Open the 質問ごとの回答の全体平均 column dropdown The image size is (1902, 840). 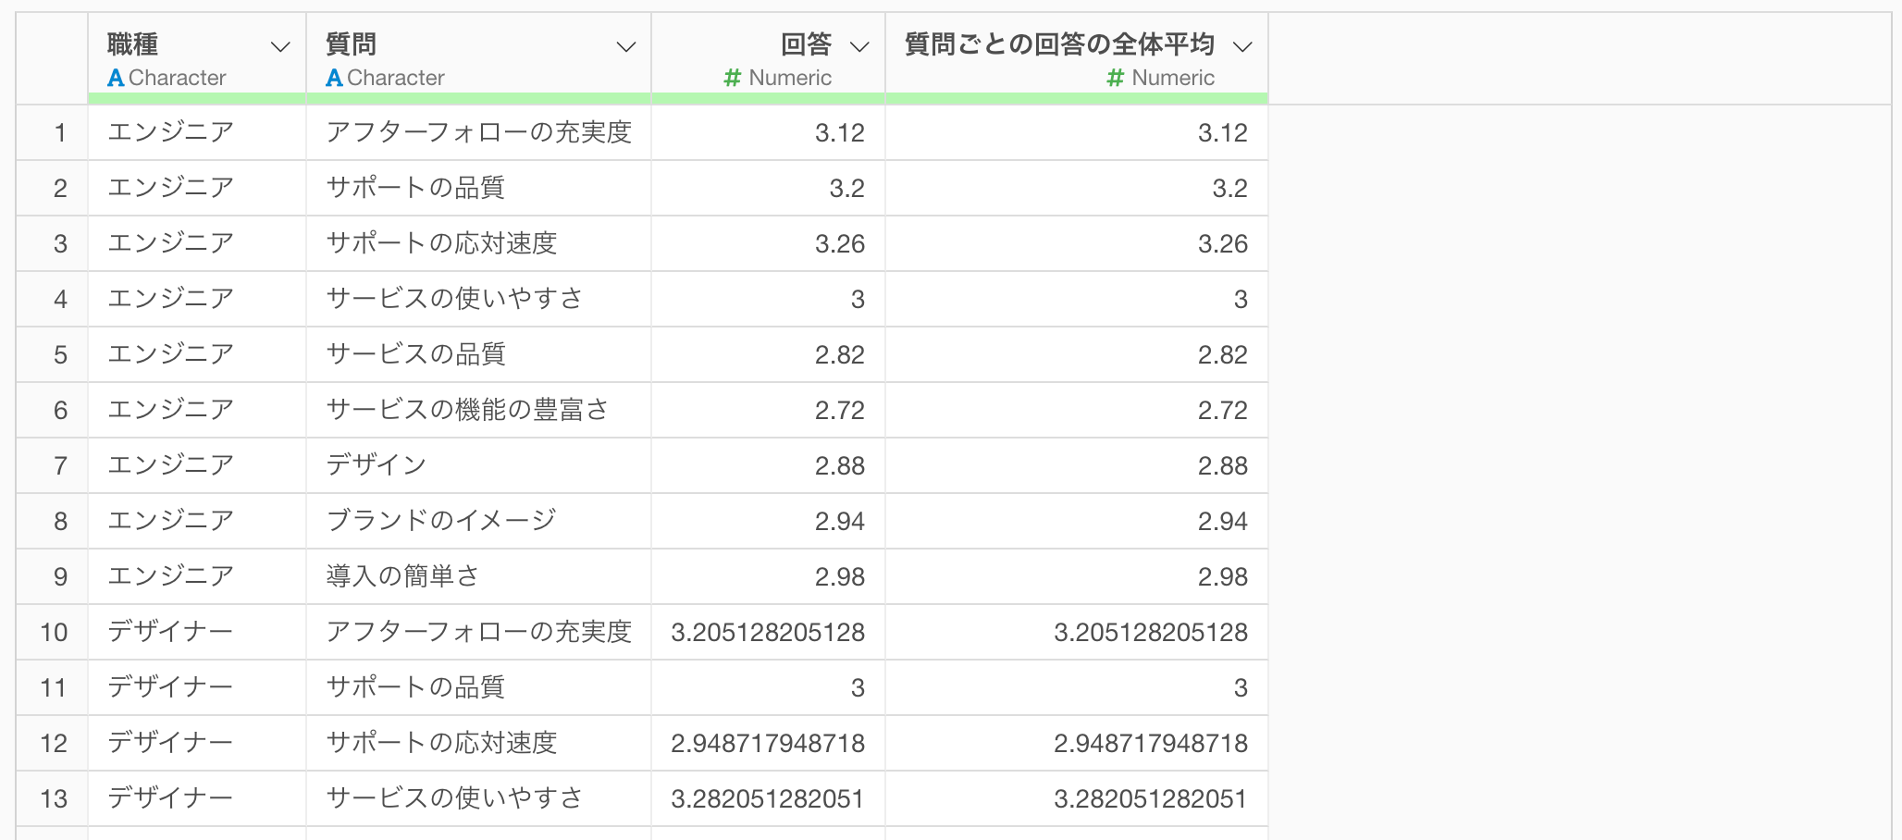point(1242,46)
